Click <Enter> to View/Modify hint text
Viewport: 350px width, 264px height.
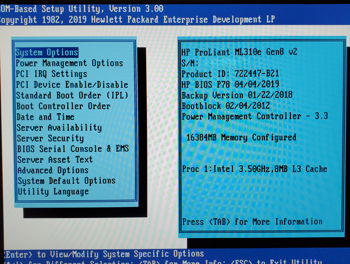coord(104,254)
